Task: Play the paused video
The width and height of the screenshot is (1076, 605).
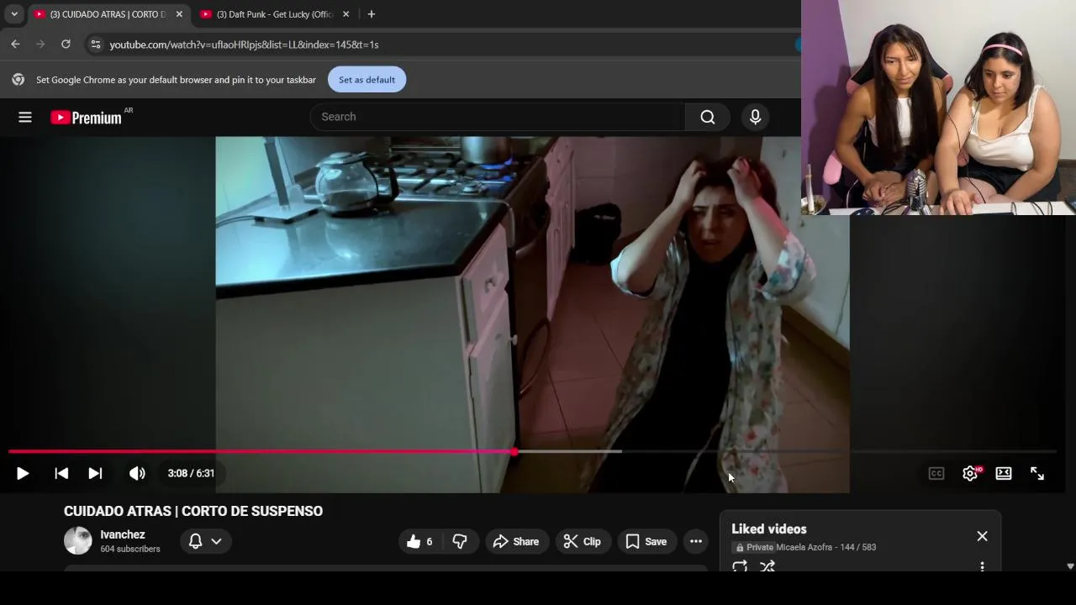Action: (23, 474)
